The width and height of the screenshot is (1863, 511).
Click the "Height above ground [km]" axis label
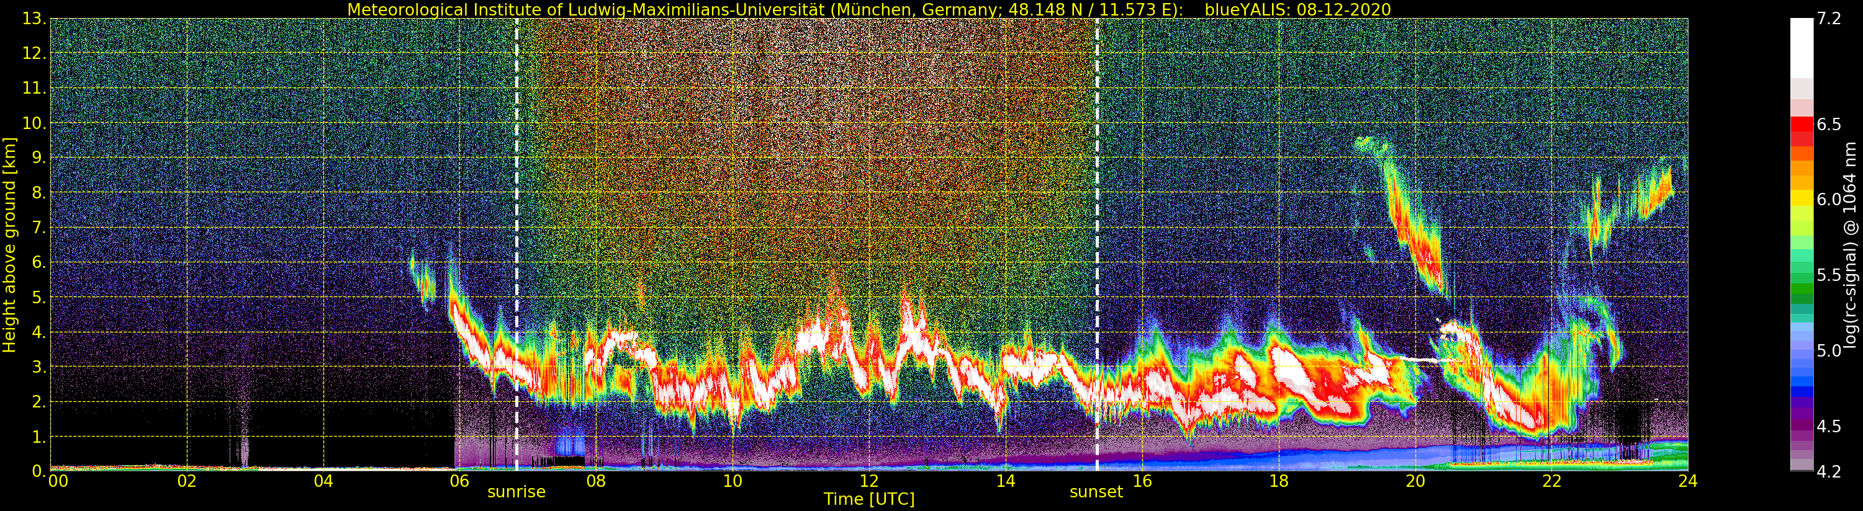tap(9, 245)
